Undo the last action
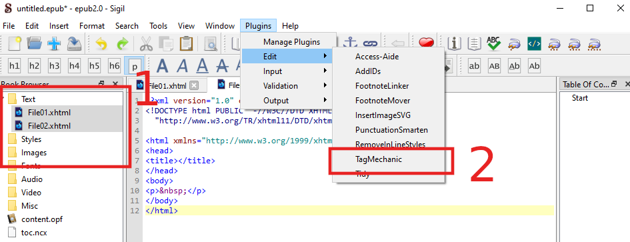 [x=101, y=43]
